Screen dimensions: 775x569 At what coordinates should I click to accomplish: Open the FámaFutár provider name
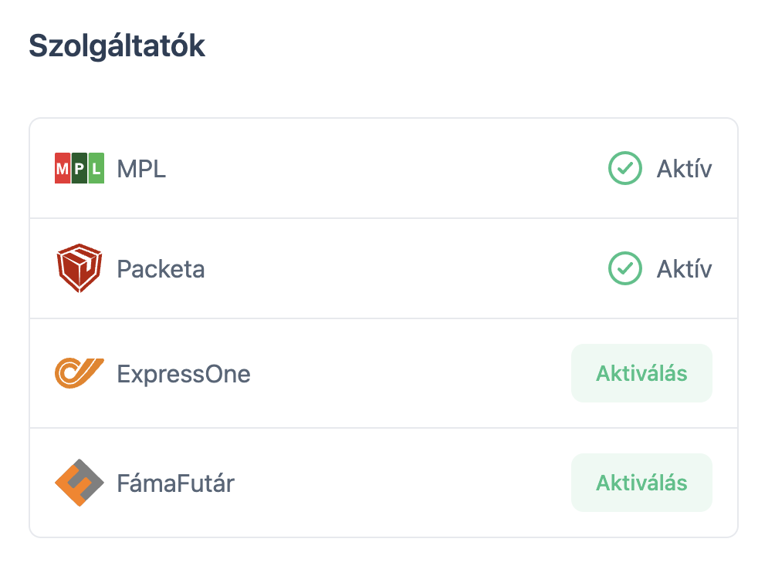[176, 483]
